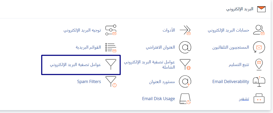
Task: Click the Spam Filters funnel icon
Action: point(111,82)
